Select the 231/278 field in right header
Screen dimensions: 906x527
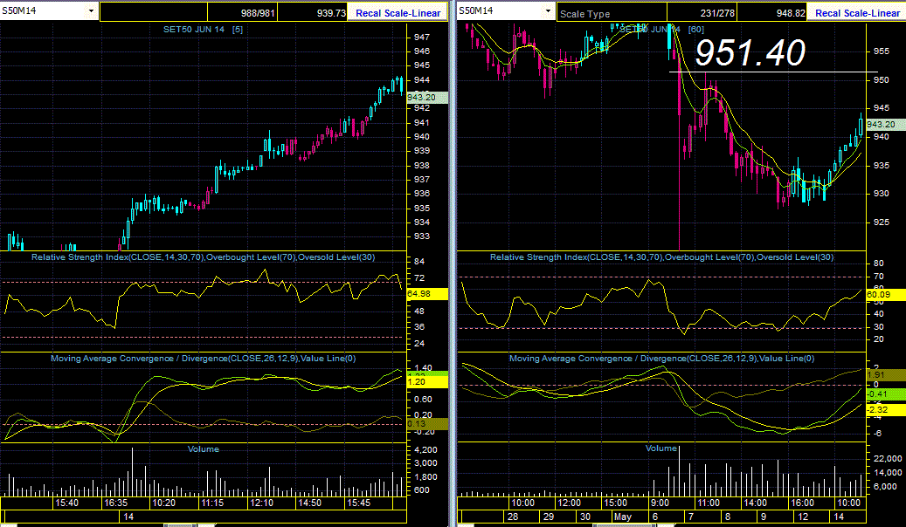[702, 13]
